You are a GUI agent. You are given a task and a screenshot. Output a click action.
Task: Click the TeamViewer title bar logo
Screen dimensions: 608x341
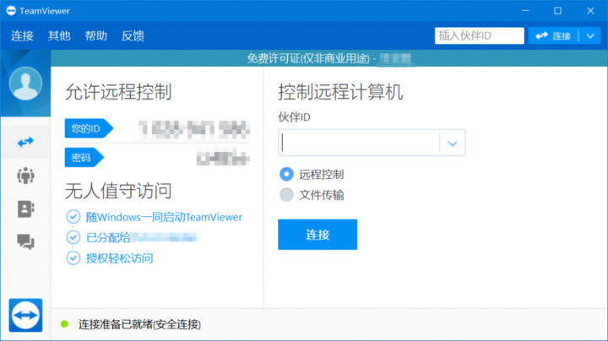[11, 11]
